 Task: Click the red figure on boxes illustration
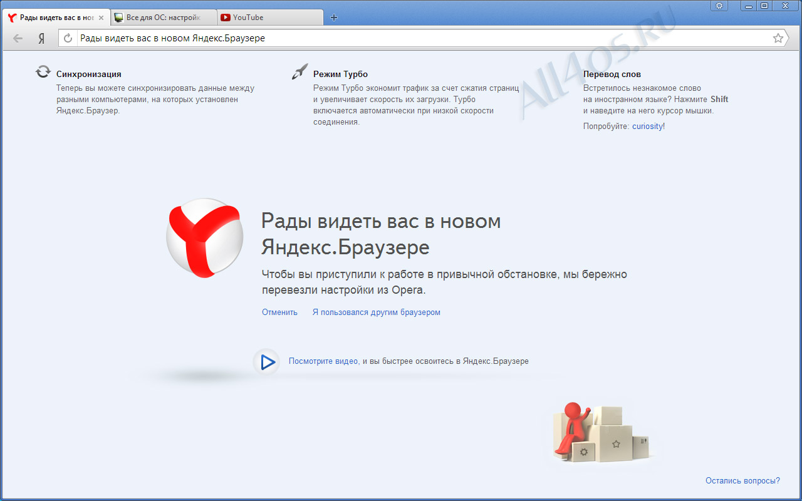click(573, 429)
